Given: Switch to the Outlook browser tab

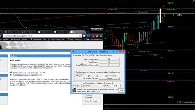Looking at the screenshot, I should 12,32.
